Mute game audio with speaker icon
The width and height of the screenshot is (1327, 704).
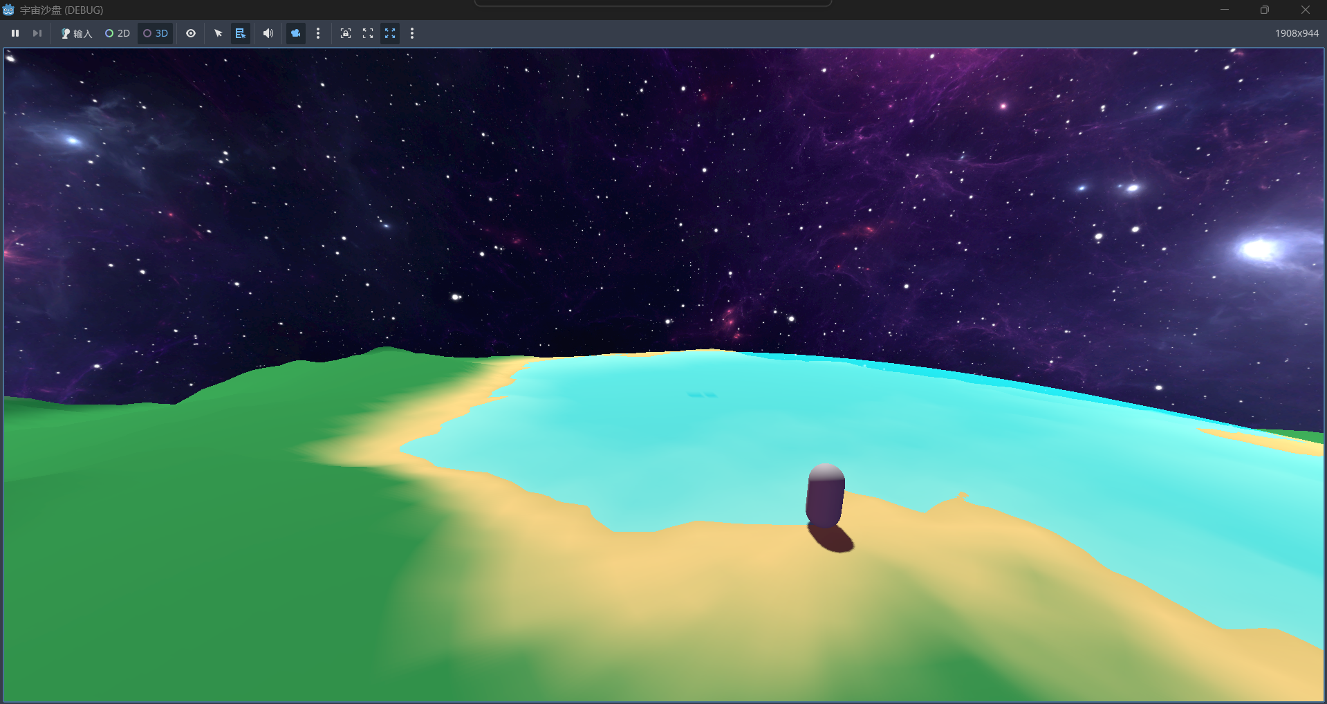pyautogui.click(x=268, y=33)
